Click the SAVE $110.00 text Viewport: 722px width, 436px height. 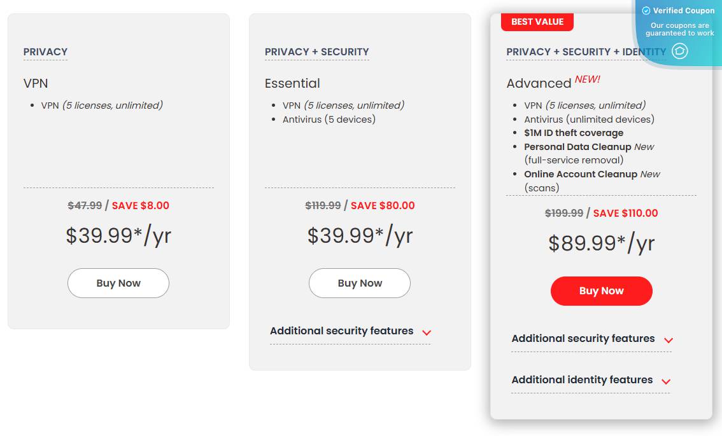tap(625, 213)
